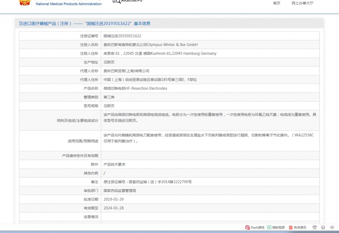
Task: Click approval date 2019-01-29
Action: click(114, 199)
